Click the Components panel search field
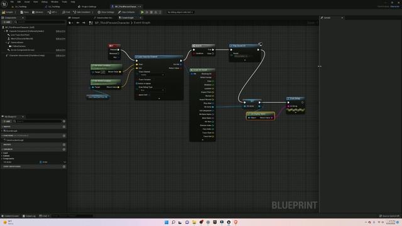 point(40,22)
